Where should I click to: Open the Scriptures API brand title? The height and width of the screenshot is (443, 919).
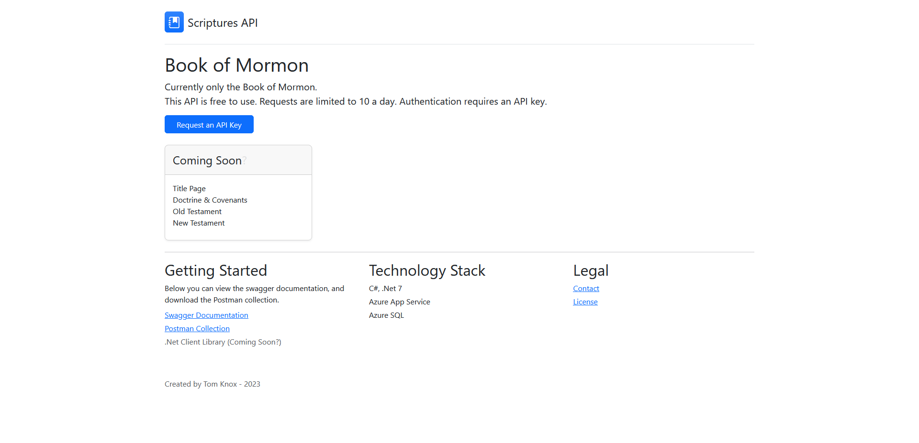223,23
